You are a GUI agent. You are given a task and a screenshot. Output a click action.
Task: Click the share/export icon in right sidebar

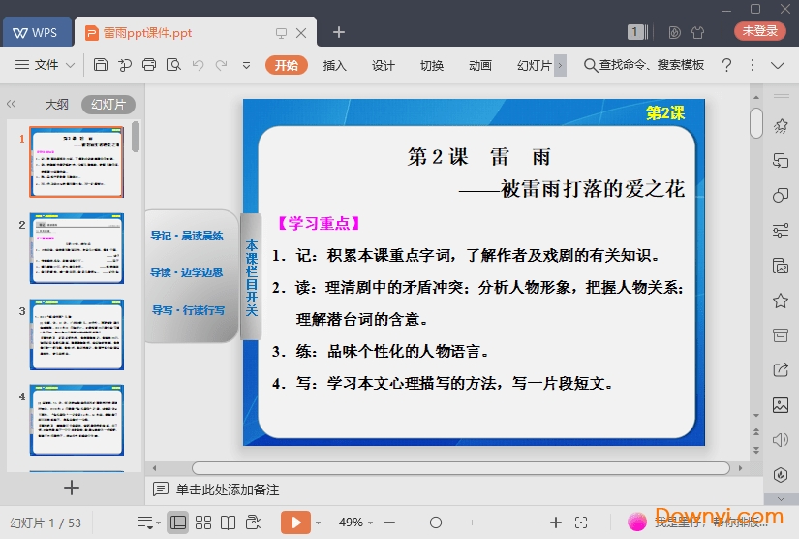[781, 369]
